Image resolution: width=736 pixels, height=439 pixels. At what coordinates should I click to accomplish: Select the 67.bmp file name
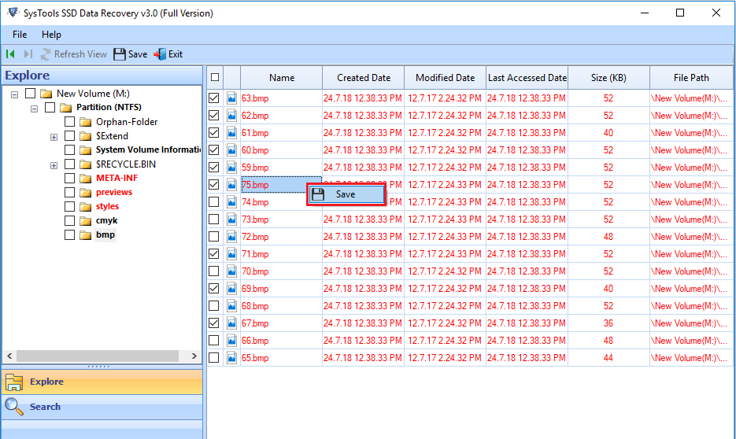[x=255, y=323]
